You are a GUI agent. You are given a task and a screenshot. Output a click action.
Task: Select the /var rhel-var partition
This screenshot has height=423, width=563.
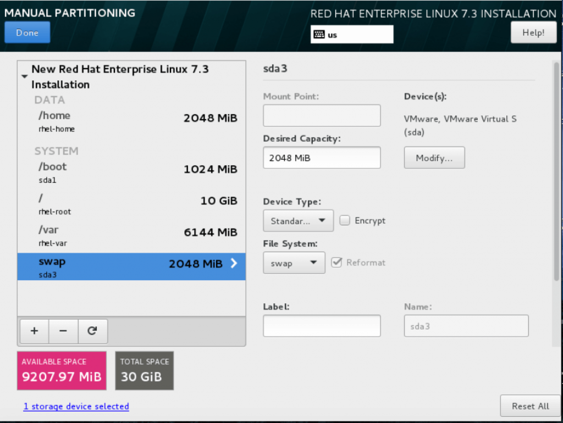[131, 236]
